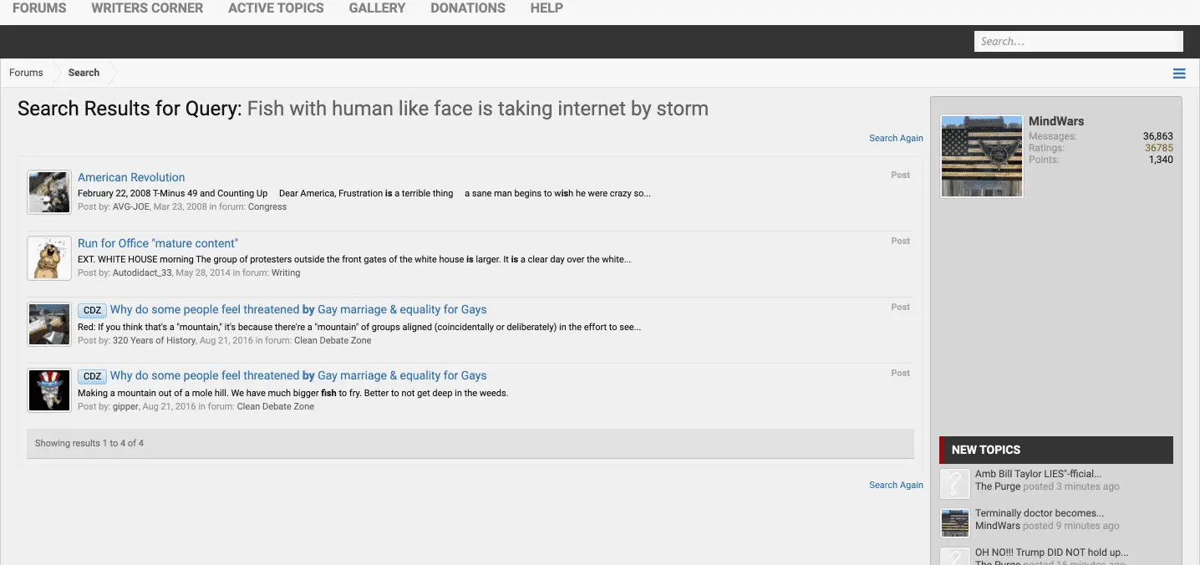The width and height of the screenshot is (1200, 565).
Task: Open the Forums menu item
Action: point(39,8)
